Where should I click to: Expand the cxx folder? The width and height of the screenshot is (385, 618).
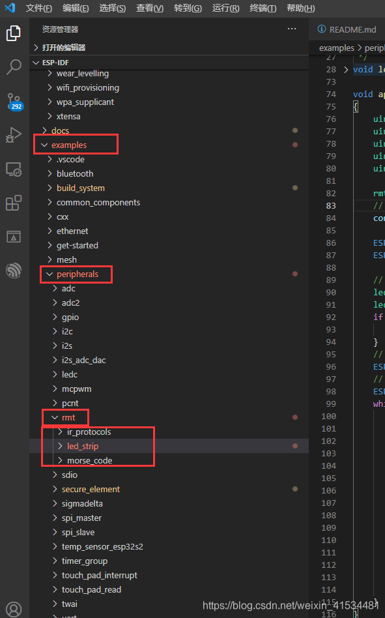pyautogui.click(x=169, y=217)
